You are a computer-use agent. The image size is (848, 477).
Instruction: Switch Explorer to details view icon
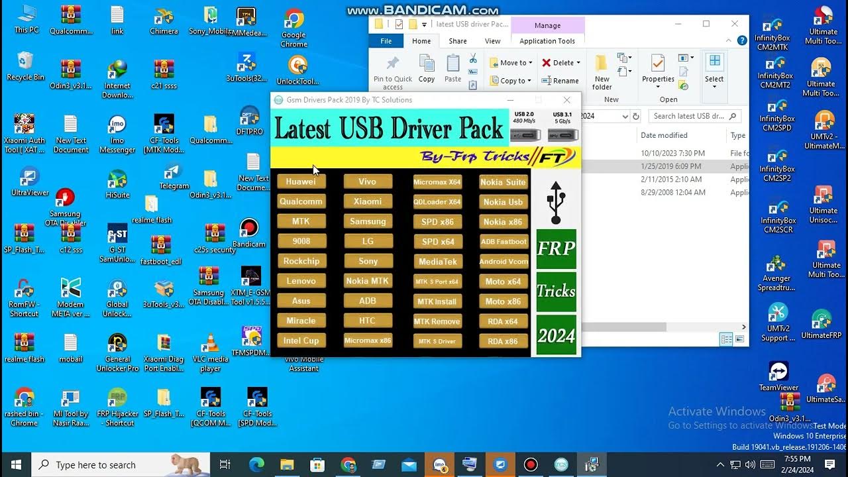(726, 339)
